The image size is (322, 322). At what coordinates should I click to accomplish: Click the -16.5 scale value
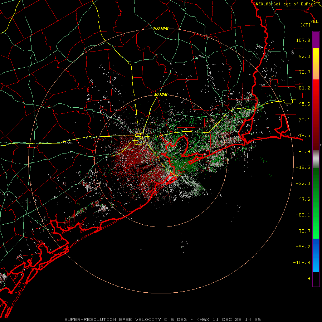(303, 167)
